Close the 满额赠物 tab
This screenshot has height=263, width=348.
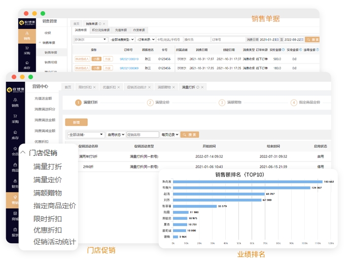click(x=173, y=87)
